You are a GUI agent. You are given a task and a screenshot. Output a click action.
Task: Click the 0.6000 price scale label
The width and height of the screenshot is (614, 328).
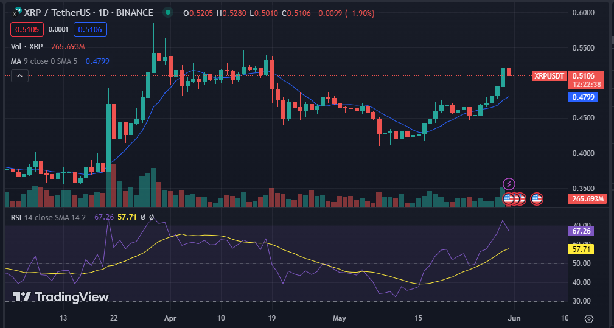583,13
